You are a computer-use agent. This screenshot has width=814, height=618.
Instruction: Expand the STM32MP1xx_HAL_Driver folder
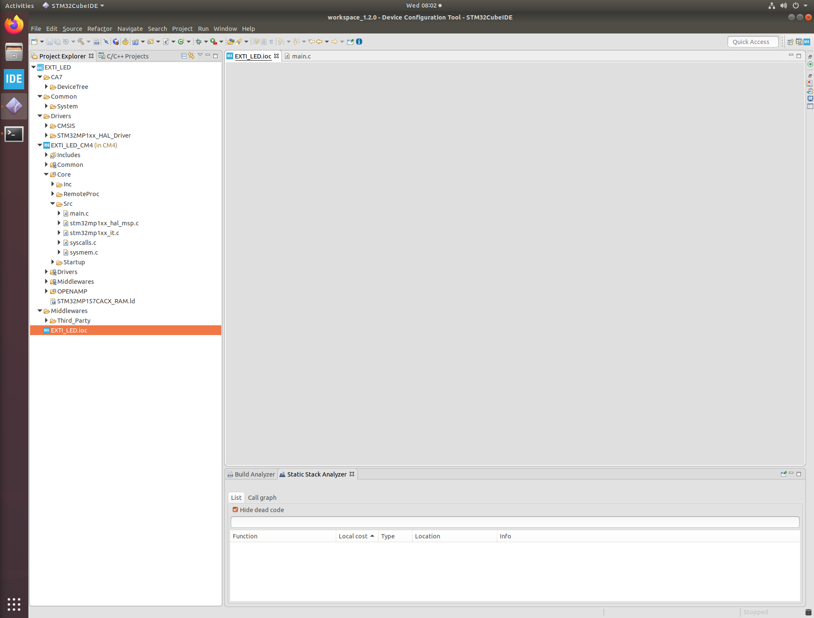point(46,136)
